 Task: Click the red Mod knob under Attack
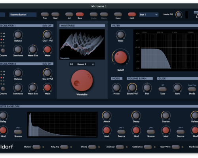pyautogui.click(x=107, y=130)
